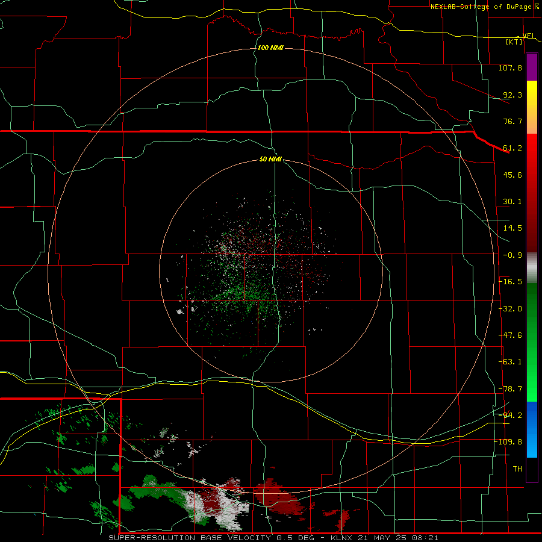This screenshot has width=542, height=542.
Task: Click the -78.7 velocity scale value
Action: tap(510, 389)
